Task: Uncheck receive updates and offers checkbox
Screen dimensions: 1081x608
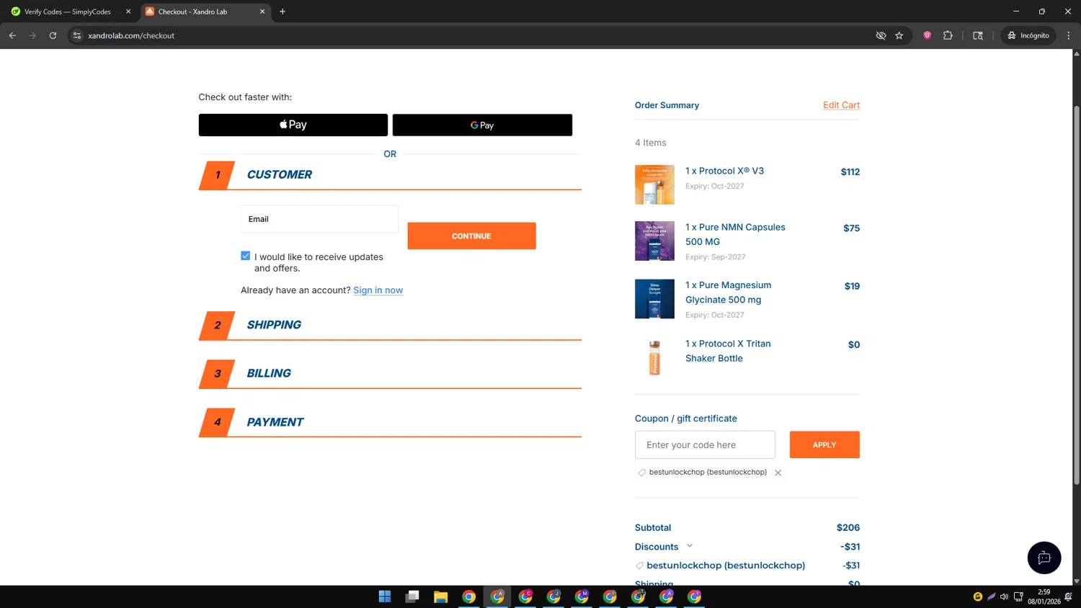Action: coord(246,256)
